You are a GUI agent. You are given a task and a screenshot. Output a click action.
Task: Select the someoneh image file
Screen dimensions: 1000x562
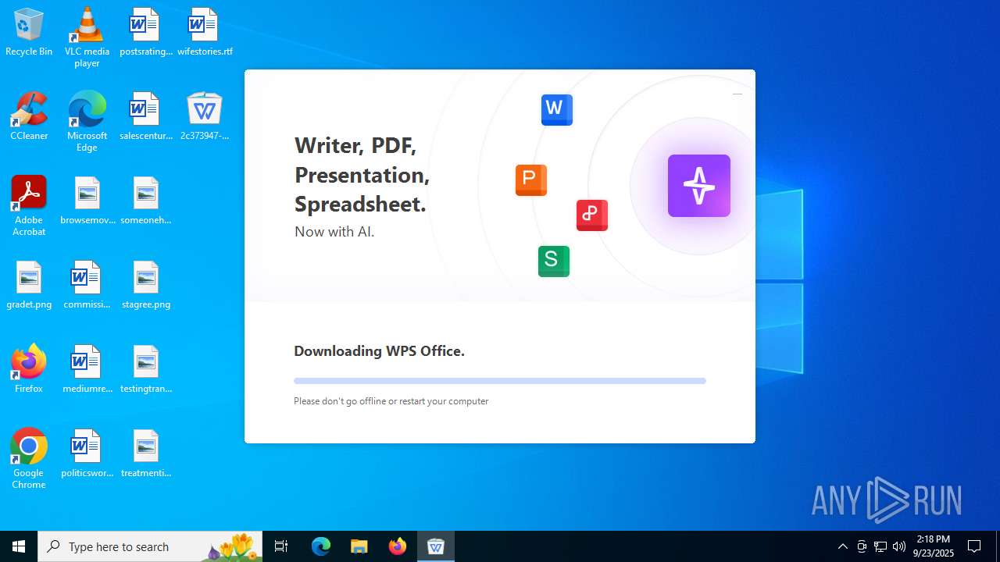coord(145,201)
